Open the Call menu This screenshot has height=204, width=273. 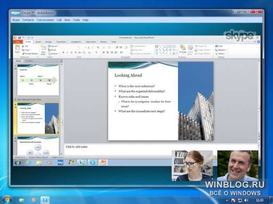(x=59, y=20)
